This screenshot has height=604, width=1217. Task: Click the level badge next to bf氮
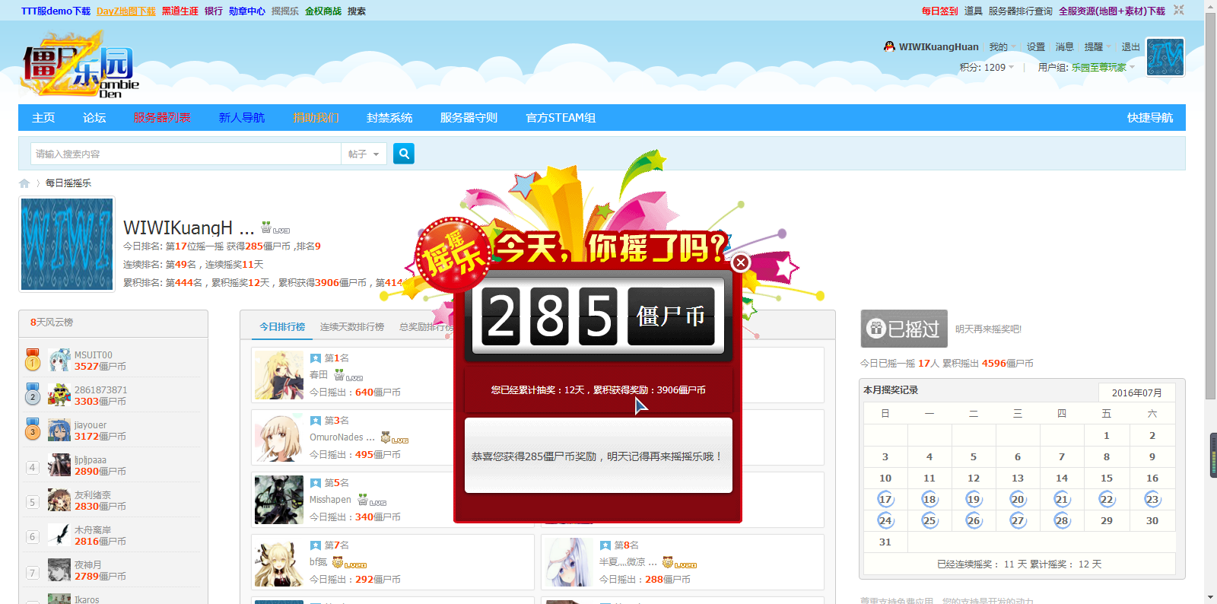click(x=349, y=562)
